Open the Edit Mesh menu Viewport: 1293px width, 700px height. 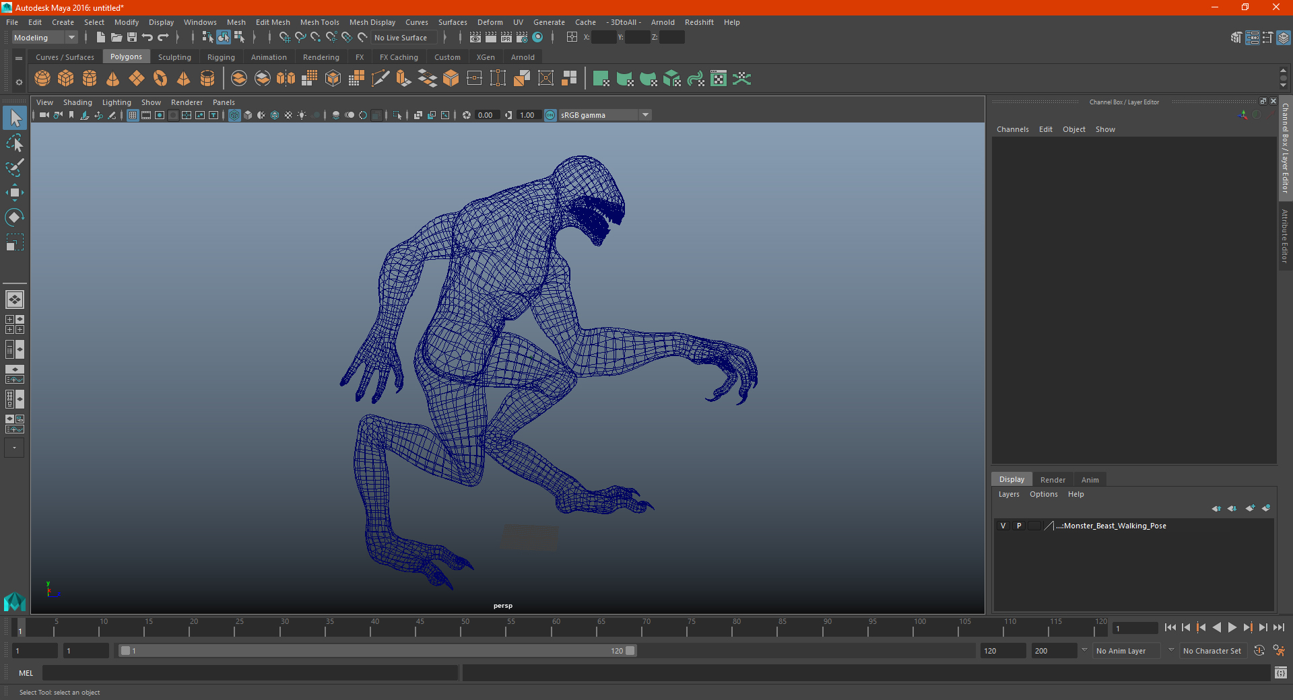[x=273, y=22]
